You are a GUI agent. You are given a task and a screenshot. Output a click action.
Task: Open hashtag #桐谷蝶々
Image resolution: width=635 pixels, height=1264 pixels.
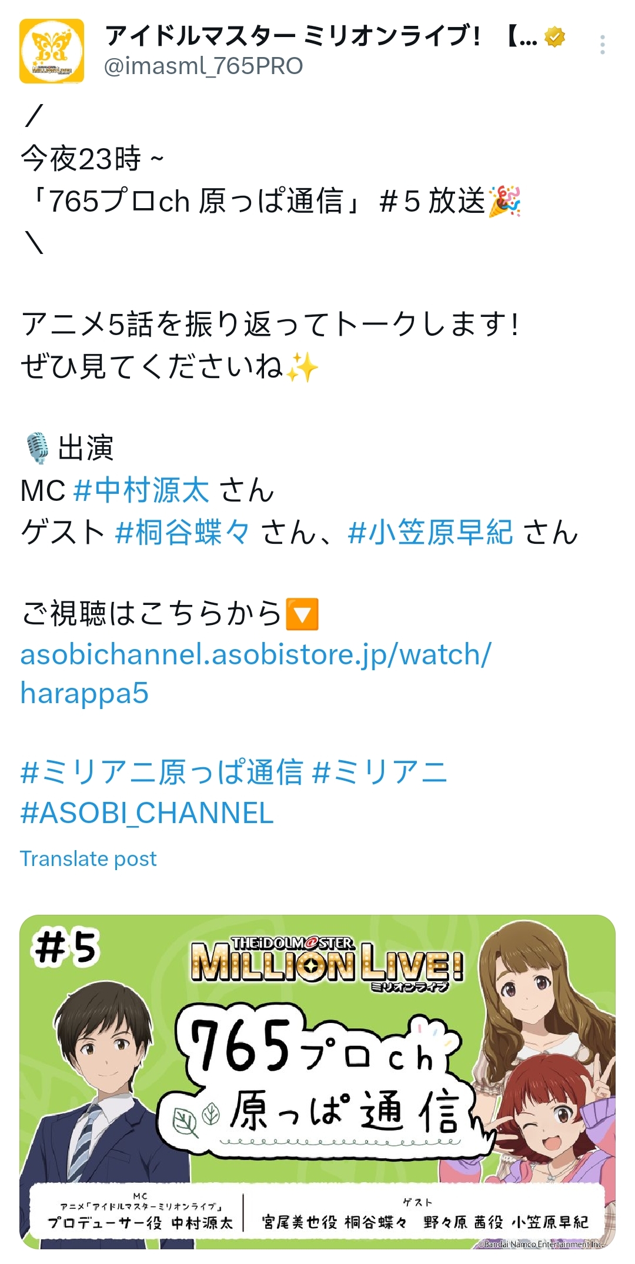click(183, 533)
